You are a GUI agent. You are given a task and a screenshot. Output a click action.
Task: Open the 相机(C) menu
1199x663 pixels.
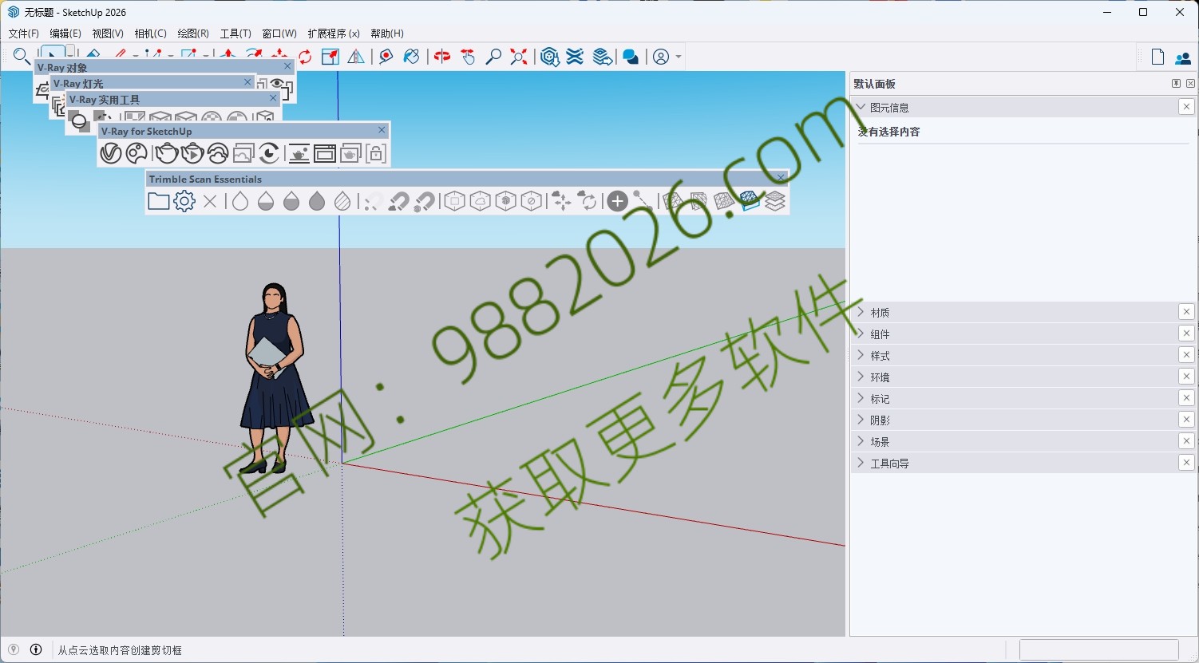coord(150,34)
